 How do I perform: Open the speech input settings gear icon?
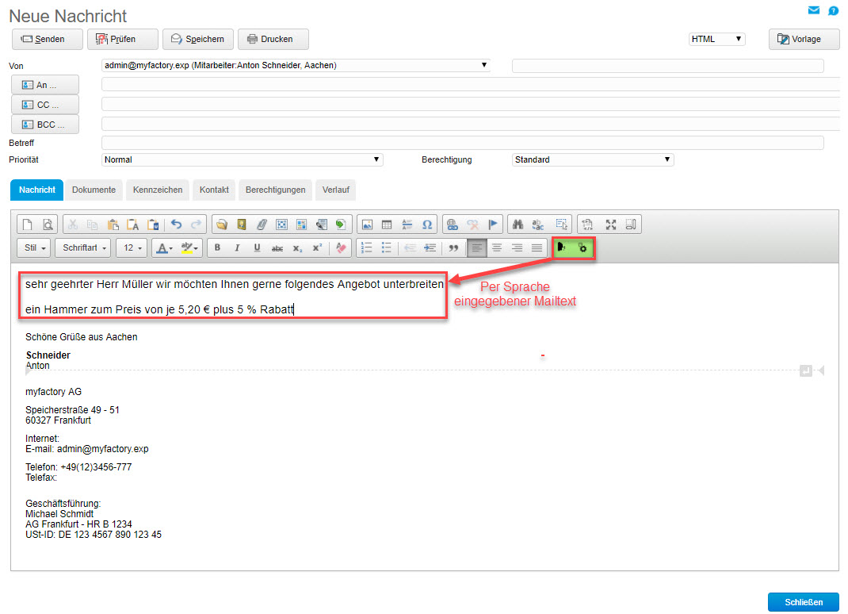(x=581, y=247)
